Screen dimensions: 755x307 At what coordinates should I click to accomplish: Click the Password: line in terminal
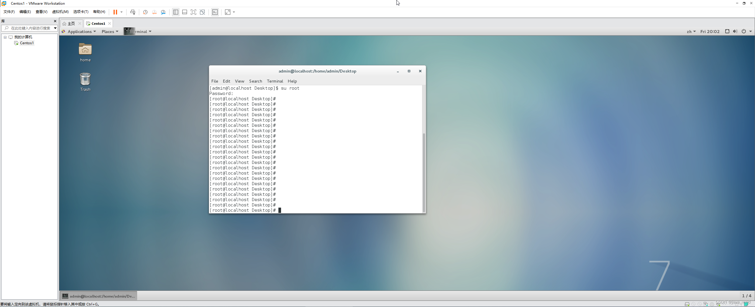[221, 93]
